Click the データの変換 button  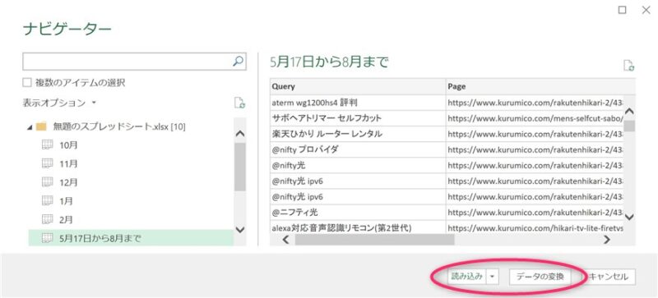(540, 277)
